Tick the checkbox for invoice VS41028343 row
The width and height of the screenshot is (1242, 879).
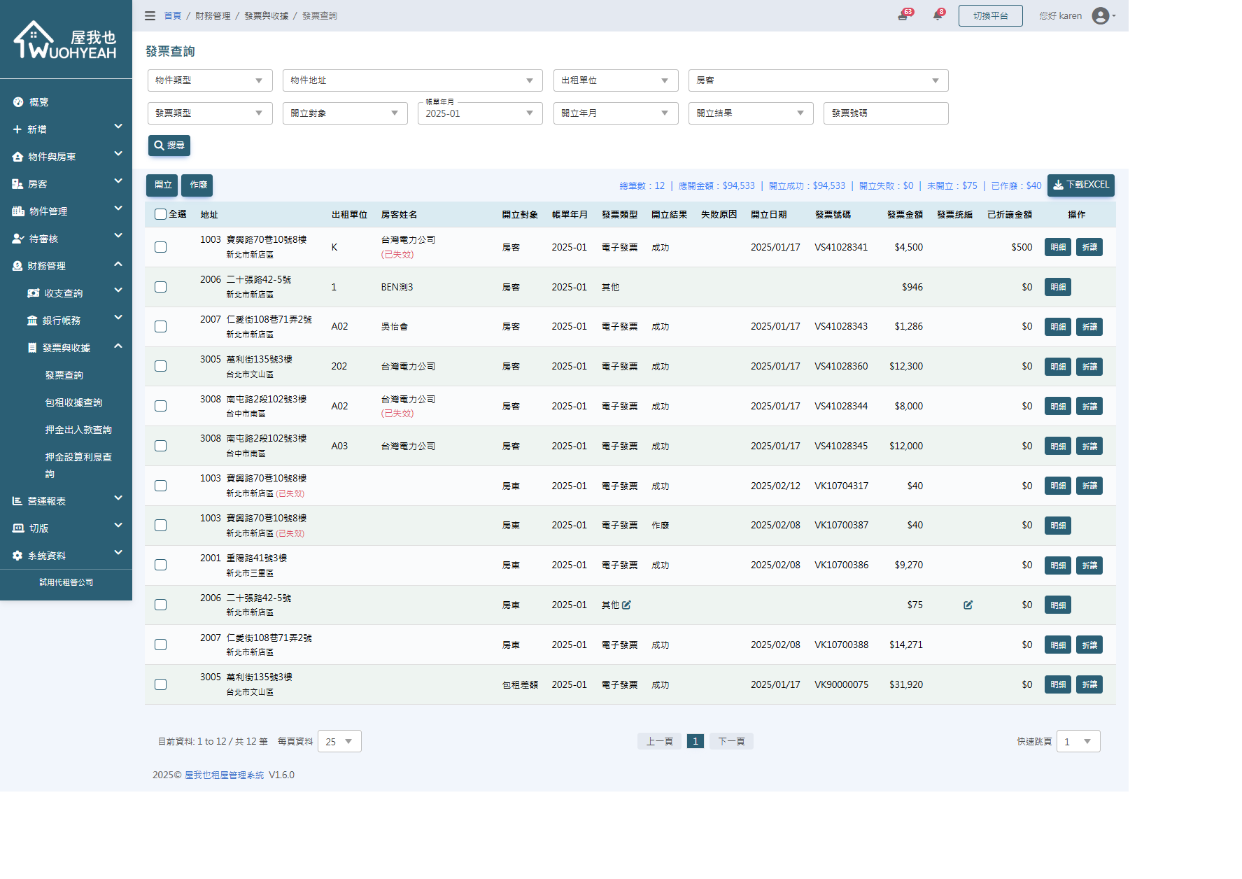161,327
